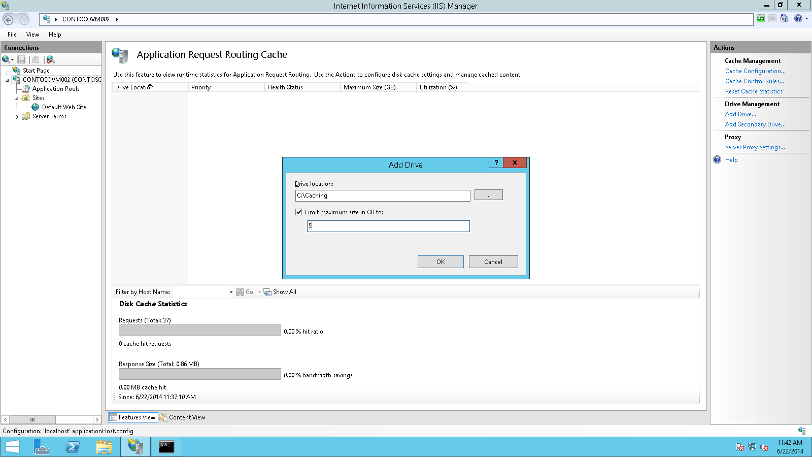Open File Explorer from taskbar

point(104,447)
